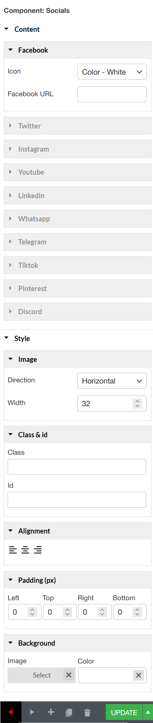The width and height of the screenshot is (153, 723).
Task: Click the trash delete icon
Action: (x=87, y=712)
